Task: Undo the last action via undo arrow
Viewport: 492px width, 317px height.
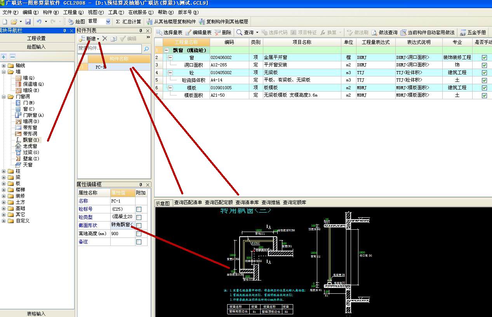Action: pos(39,22)
